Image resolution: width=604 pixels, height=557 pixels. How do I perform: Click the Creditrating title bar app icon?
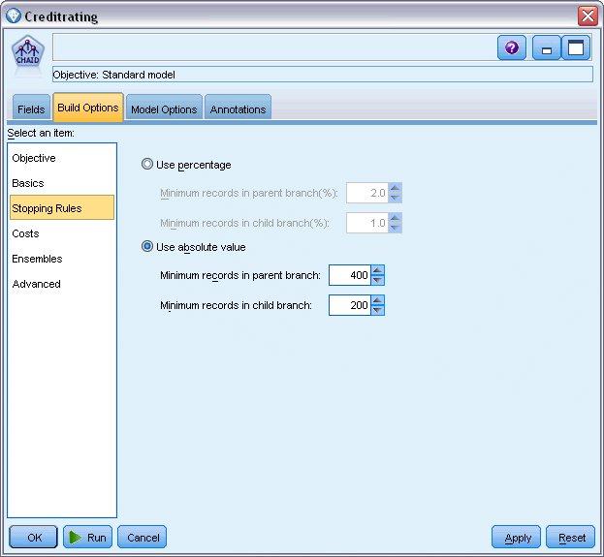pyautogui.click(x=14, y=16)
